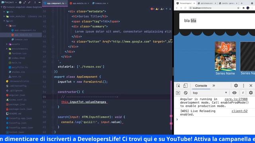The height and width of the screenshot is (143, 255).
Task: Activate DevTools inspect element picker
Action: (178, 86)
